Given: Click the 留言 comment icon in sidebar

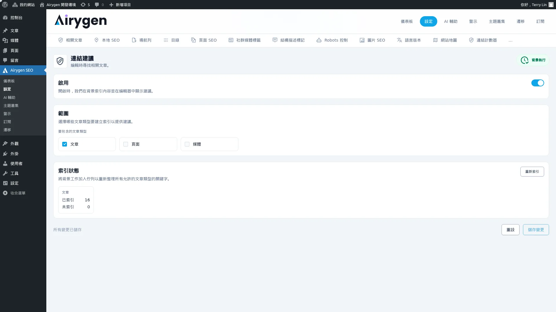Looking at the screenshot, I should tap(5, 60).
